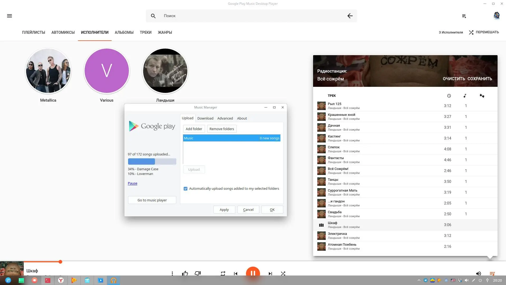506x285 pixels.
Task: Click album art of Электричка row
Action: coord(321,236)
